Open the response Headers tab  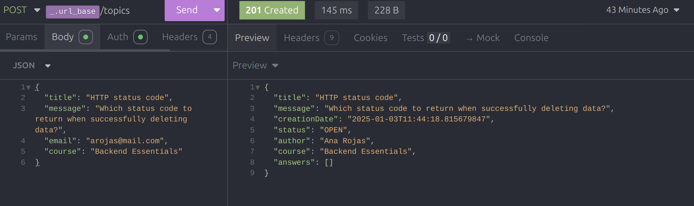point(311,38)
